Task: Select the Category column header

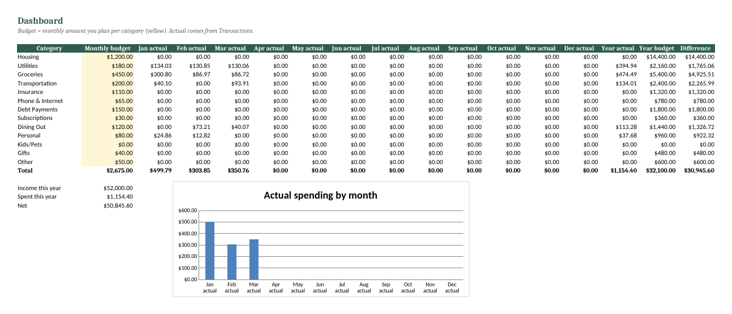Action: tap(49, 48)
